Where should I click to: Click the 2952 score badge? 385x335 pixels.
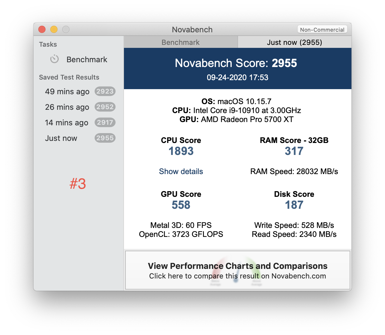[105, 107]
